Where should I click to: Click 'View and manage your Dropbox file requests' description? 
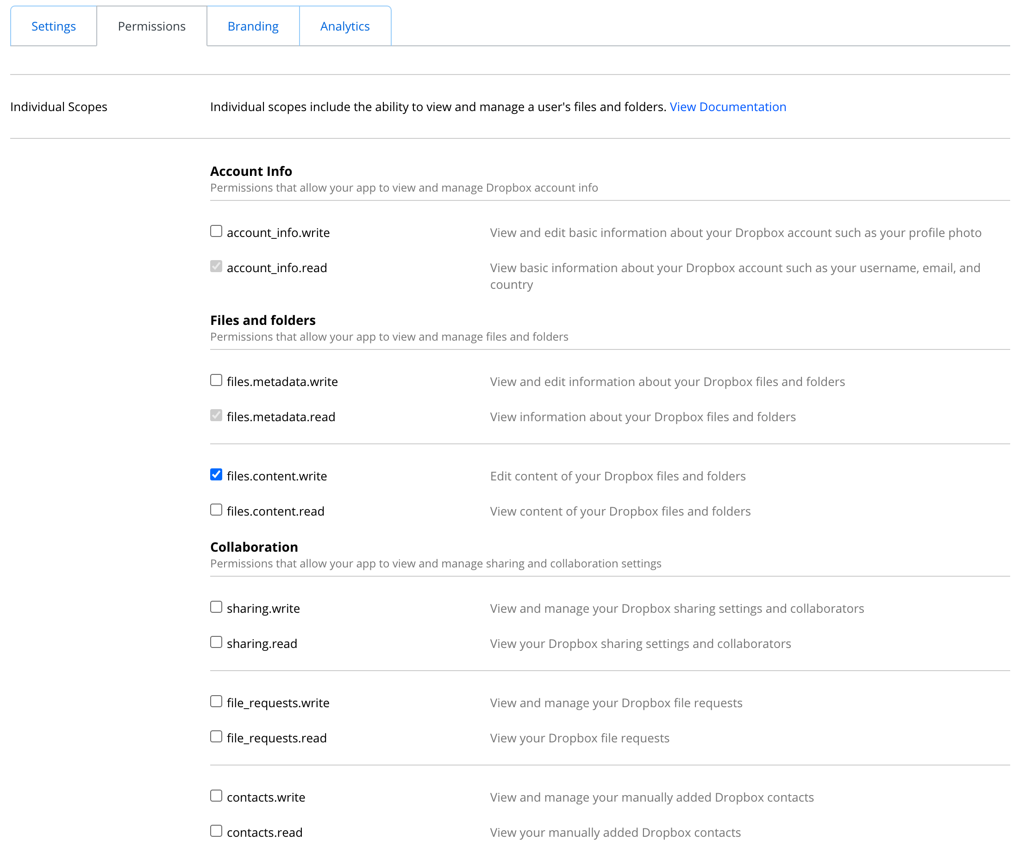616,703
